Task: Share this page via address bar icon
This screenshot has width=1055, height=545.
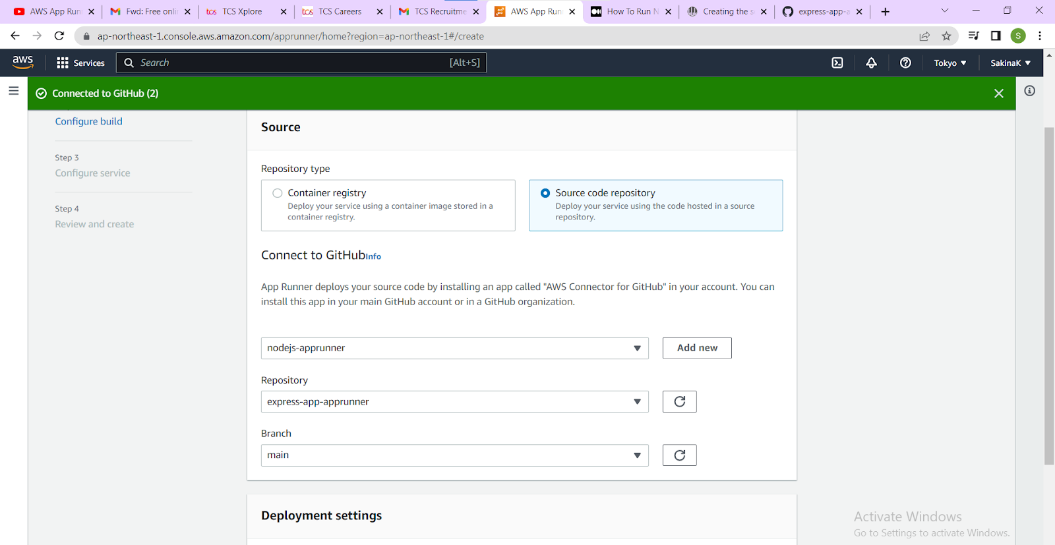Action: (x=924, y=36)
